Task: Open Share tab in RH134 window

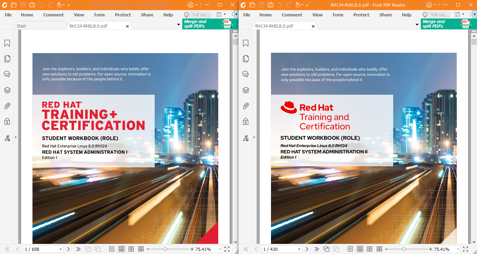Action: click(x=386, y=15)
